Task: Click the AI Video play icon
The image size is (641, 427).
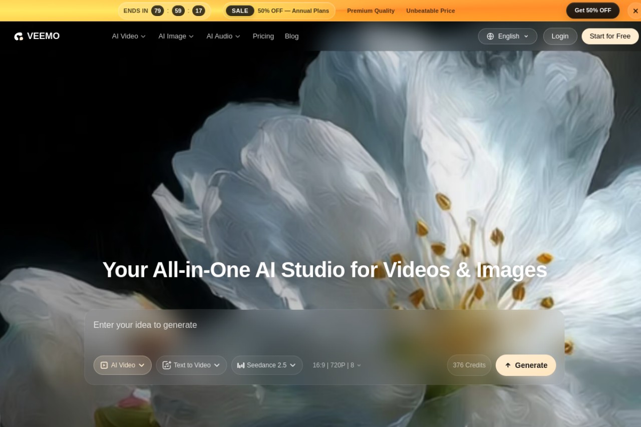Action: pyautogui.click(x=104, y=365)
